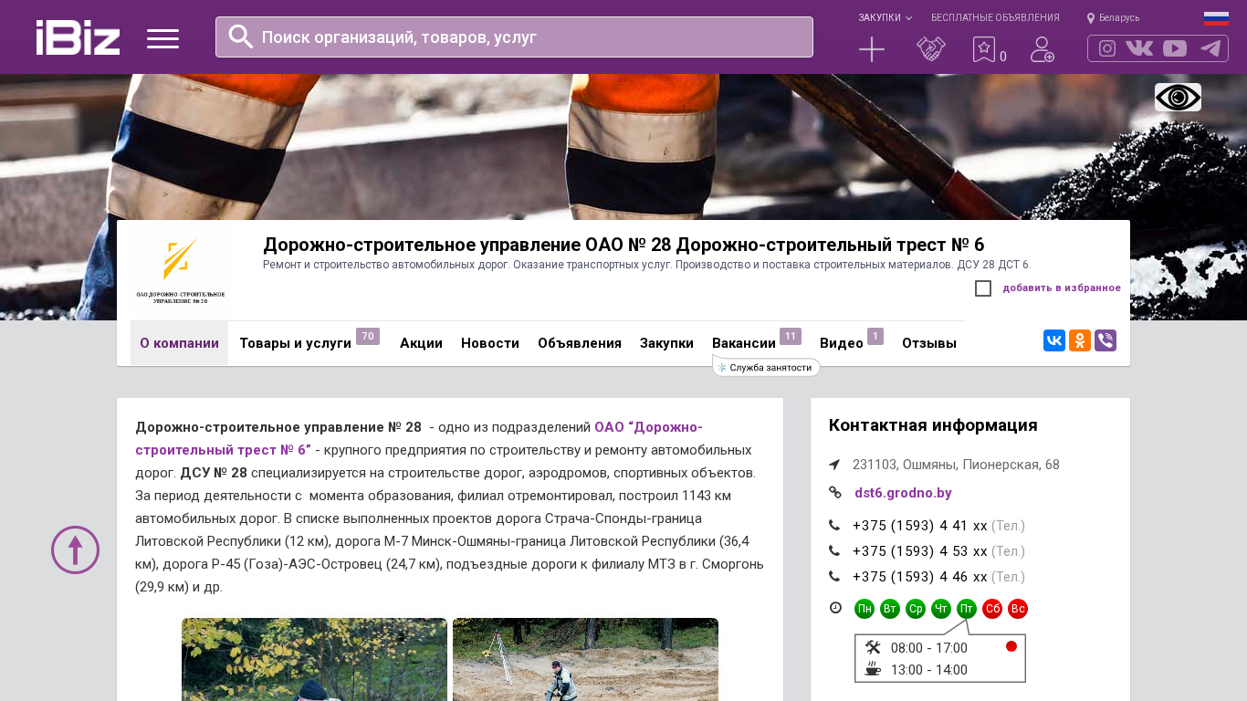Expand the Закупки dropdown in header
The height and width of the screenshot is (701, 1247).
[x=885, y=18]
